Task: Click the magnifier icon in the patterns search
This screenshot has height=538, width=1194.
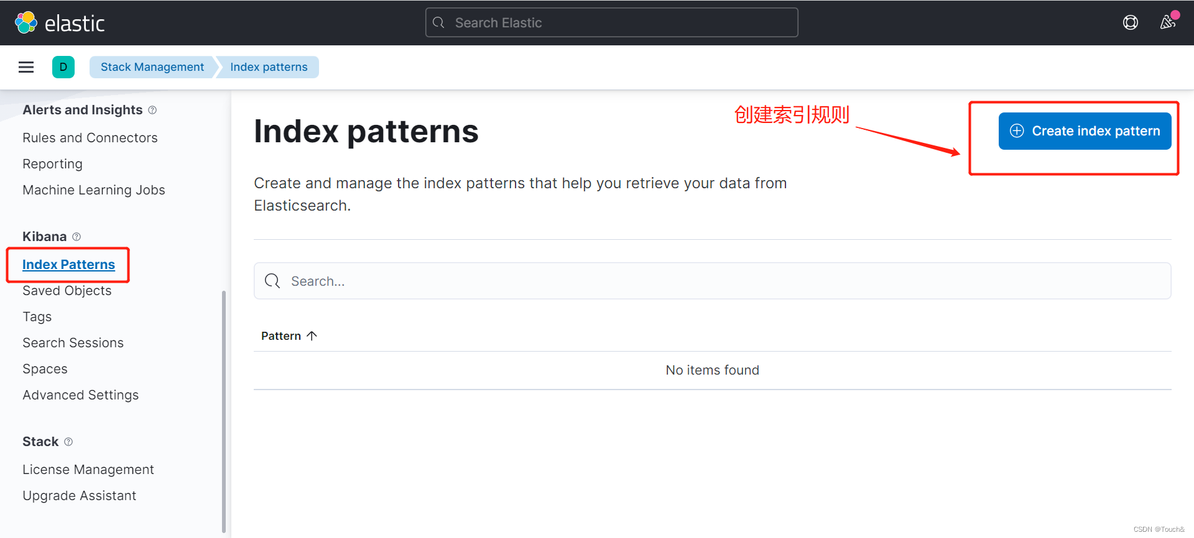Action: [x=272, y=281]
